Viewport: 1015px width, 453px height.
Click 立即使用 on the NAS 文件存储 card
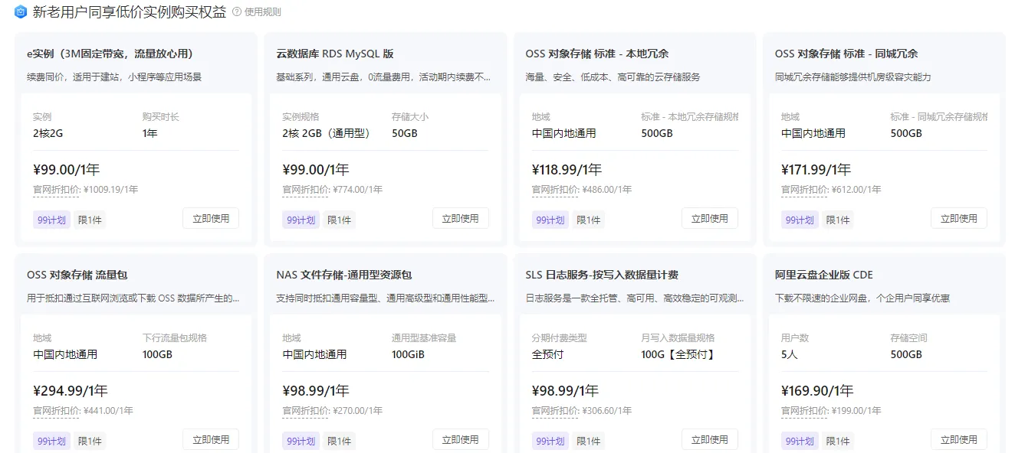(461, 438)
